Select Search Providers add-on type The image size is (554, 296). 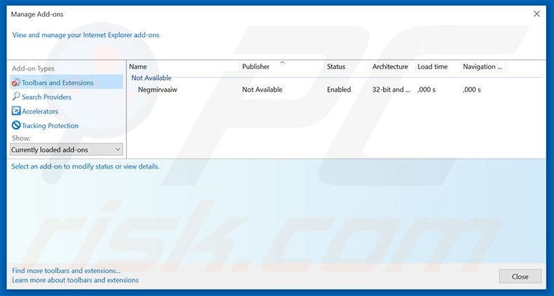click(46, 97)
